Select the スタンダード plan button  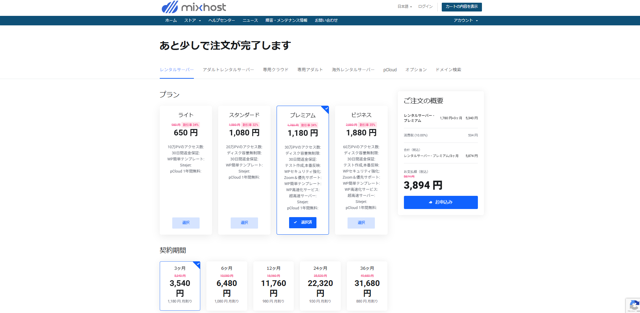coord(244,223)
